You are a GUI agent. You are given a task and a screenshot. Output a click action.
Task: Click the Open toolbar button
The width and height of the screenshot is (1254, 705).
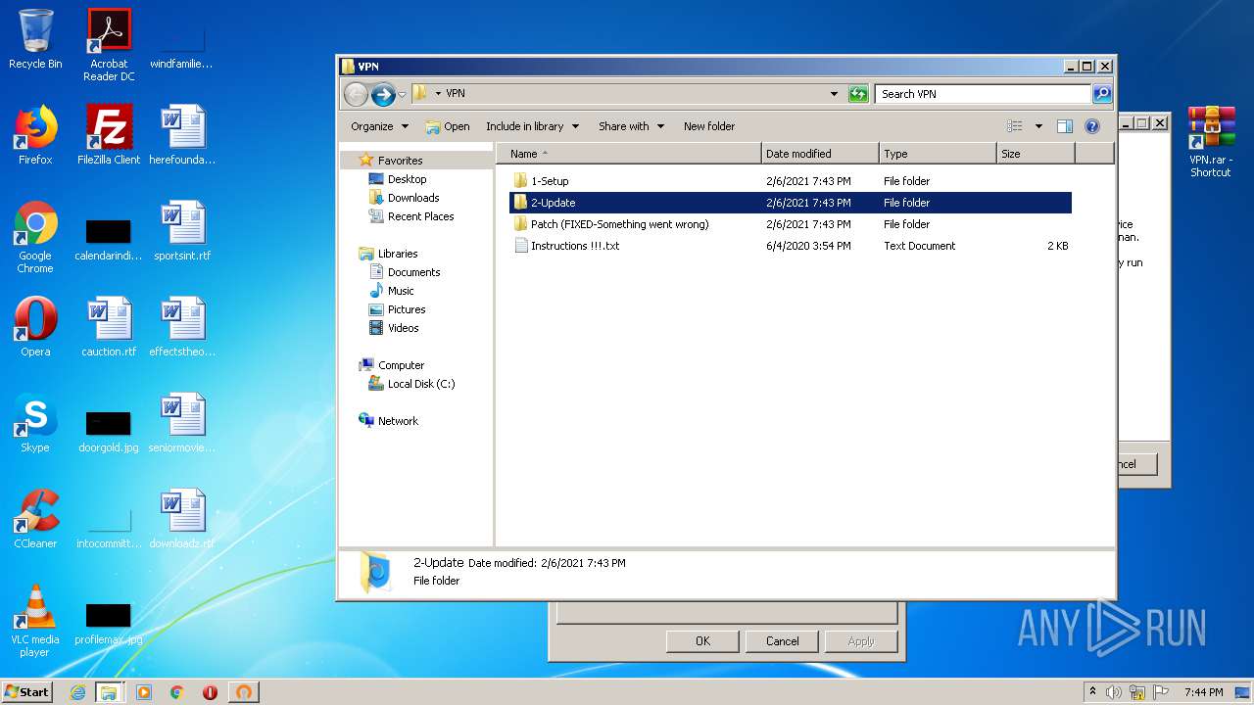click(x=448, y=126)
